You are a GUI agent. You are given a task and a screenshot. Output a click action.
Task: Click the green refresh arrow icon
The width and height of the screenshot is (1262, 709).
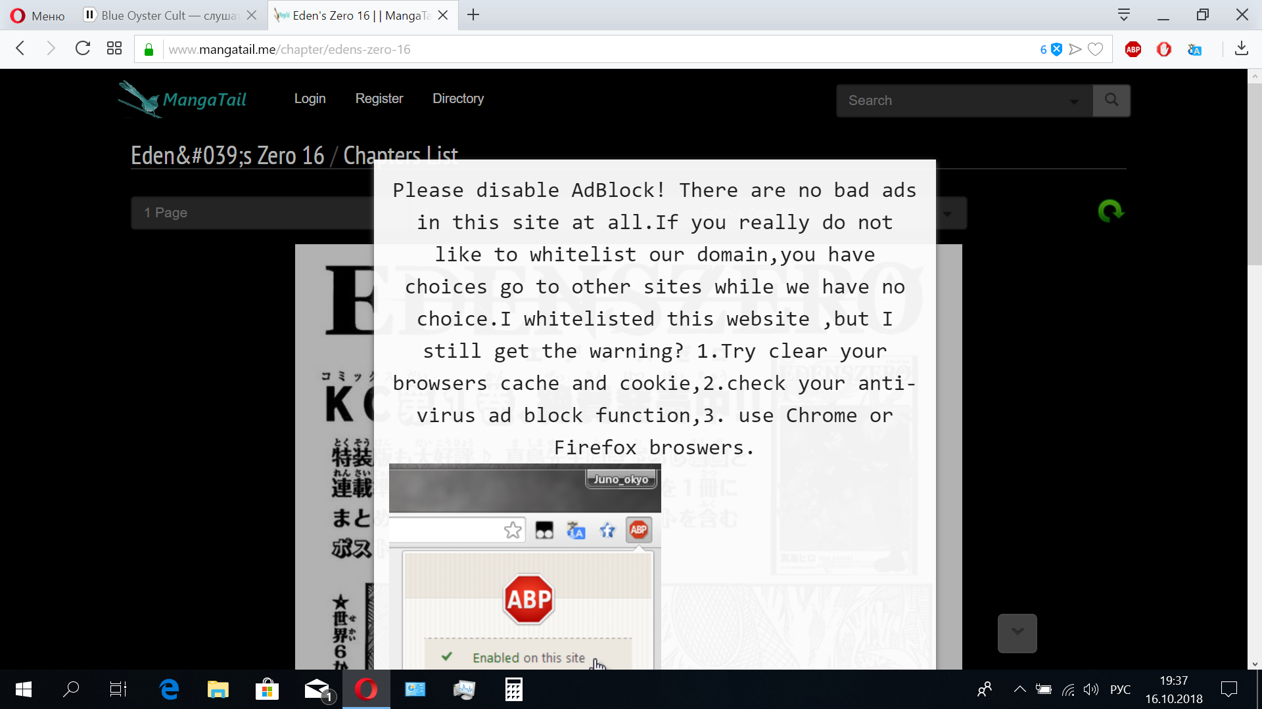click(x=1111, y=211)
